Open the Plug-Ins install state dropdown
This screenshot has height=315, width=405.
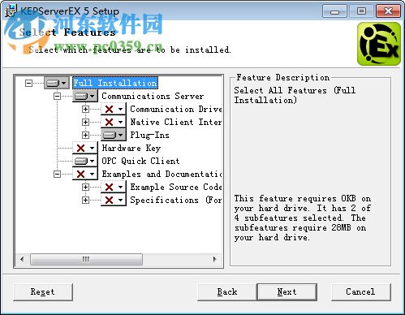tap(114, 135)
